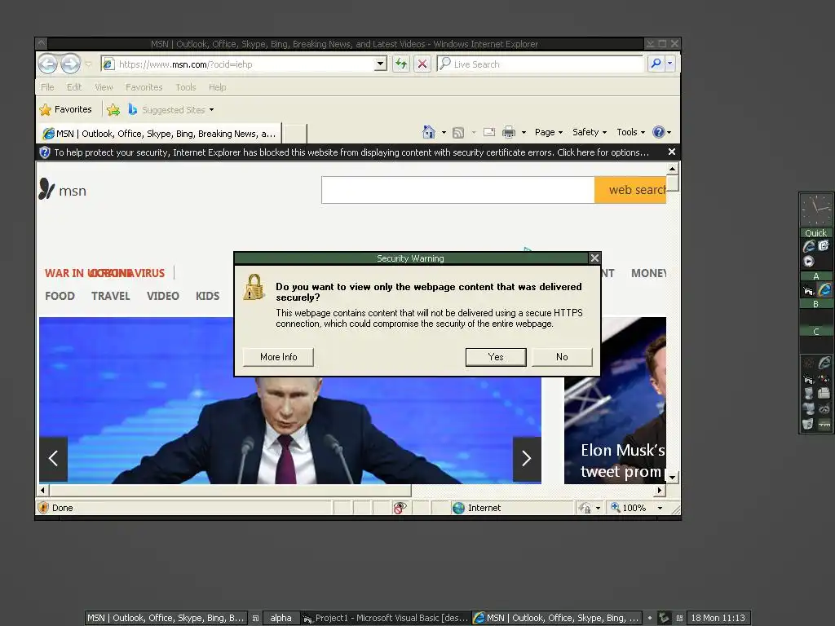
Task: Switch to Project1 Microsoft Visual Basic in taskbar
Action: (386, 618)
